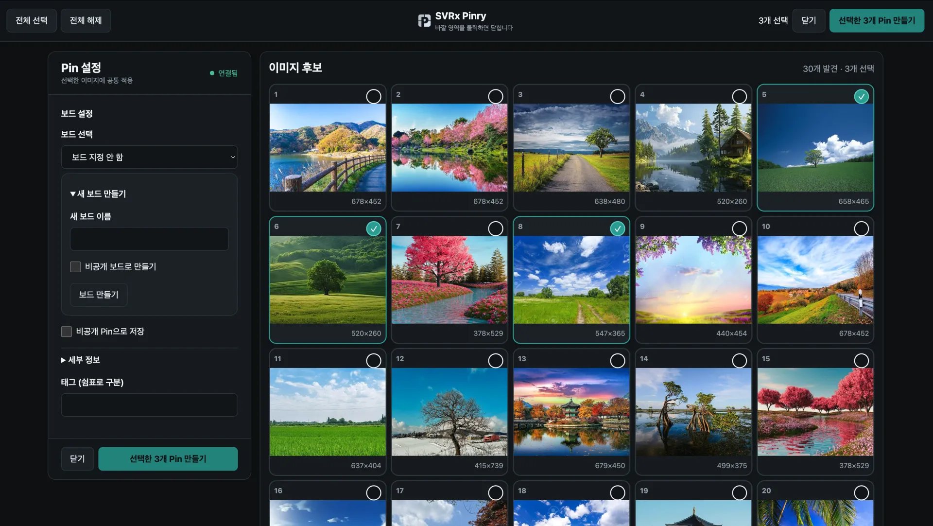Image resolution: width=933 pixels, height=526 pixels.
Task: Expand the 세부 정보 section
Action: point(81,360)
